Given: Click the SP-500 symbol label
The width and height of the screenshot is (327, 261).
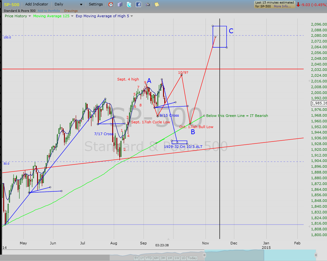Looking at the screenshot, I should (12, 4).
